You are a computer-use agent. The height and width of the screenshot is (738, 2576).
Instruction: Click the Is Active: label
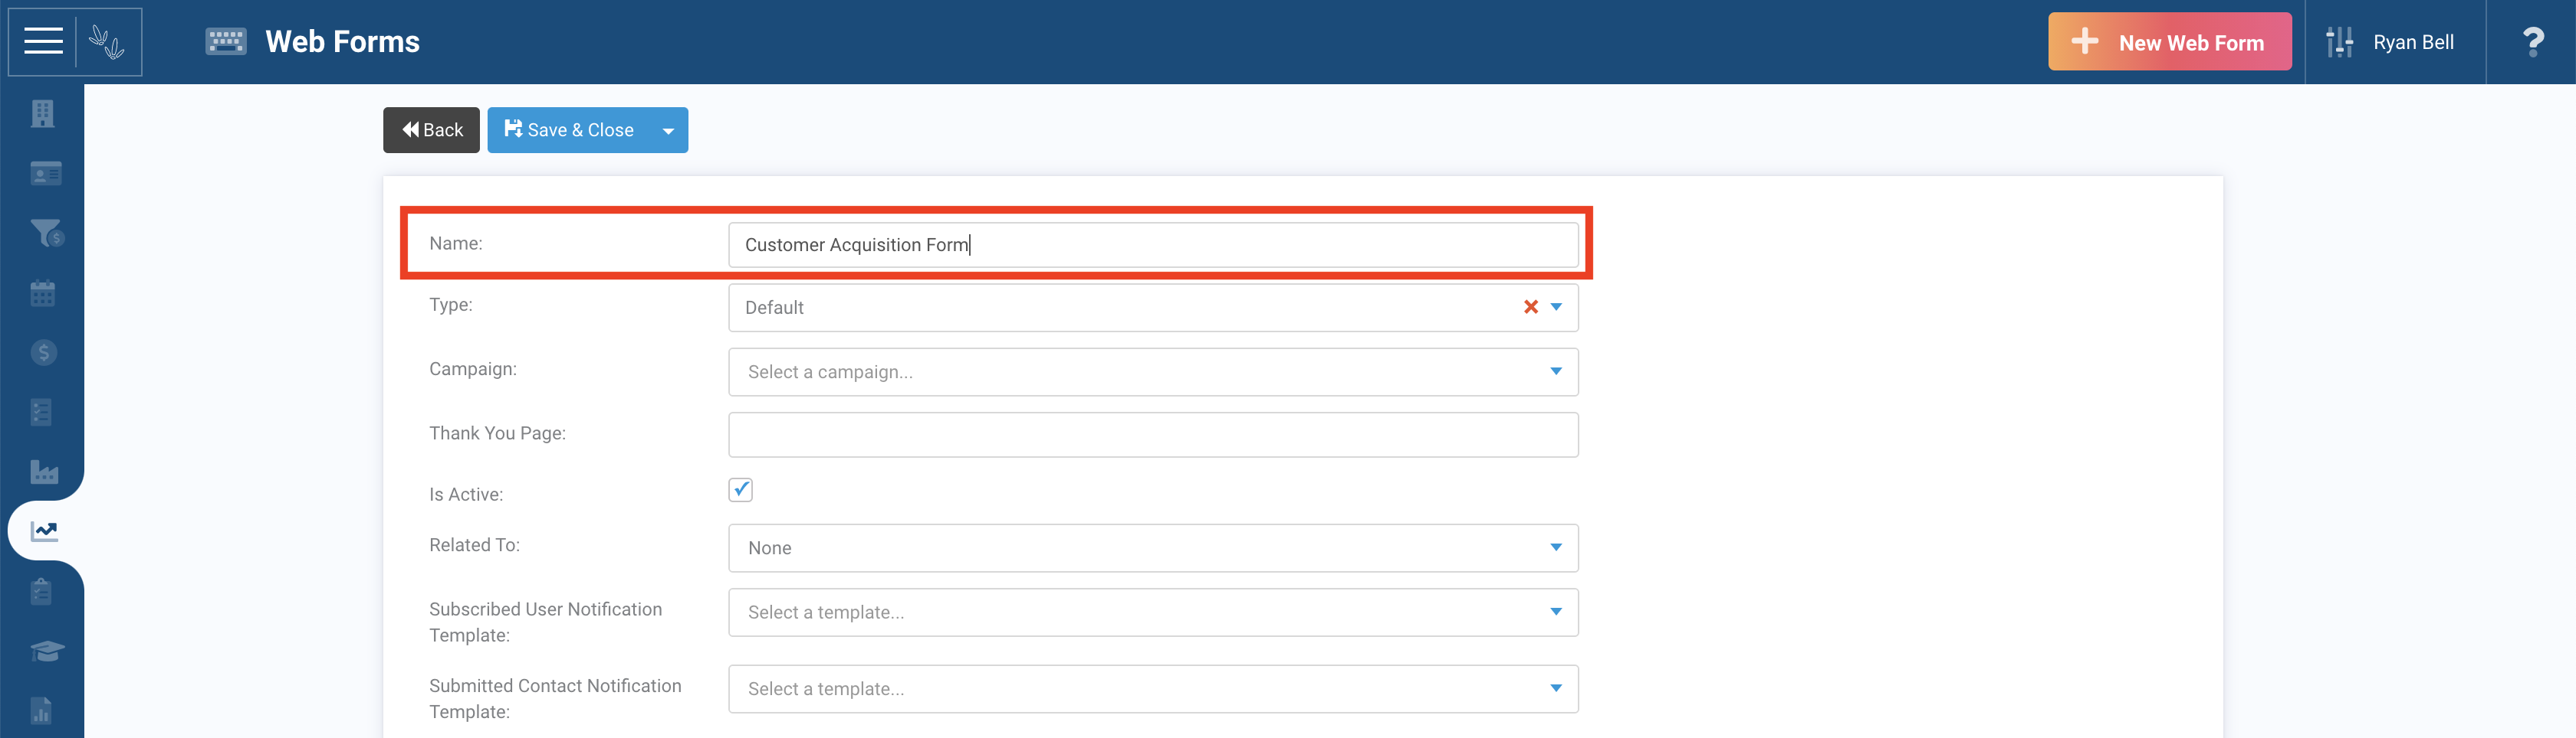(466, 495)
